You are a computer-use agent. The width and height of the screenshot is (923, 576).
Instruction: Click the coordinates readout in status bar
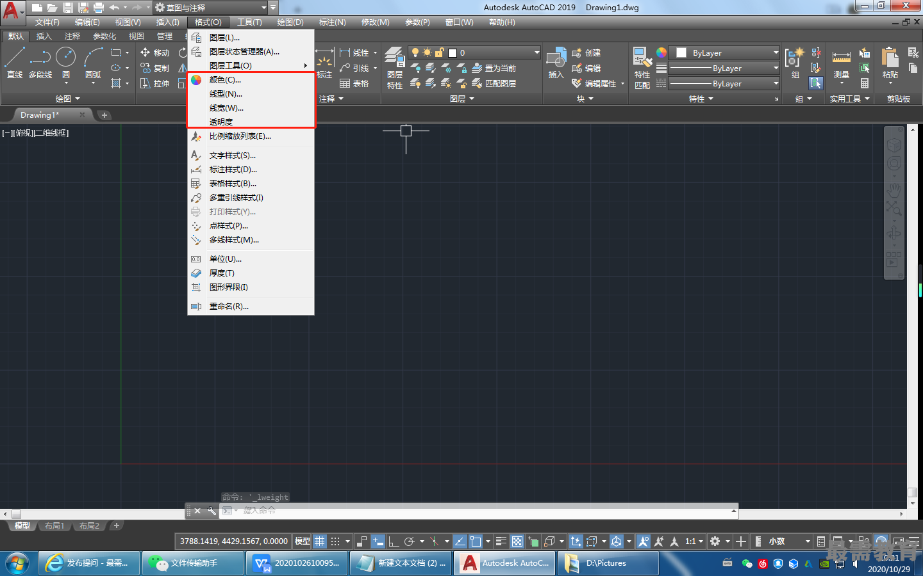point(233,541)
